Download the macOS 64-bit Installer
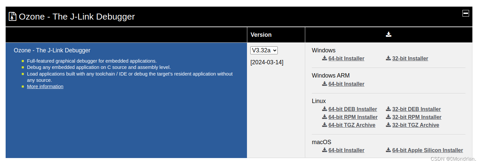This screenshot has width=481, height=164. [346, 150]
